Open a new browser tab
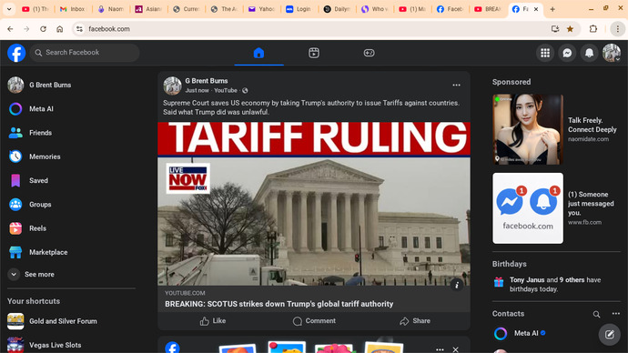Screen dimensions: 628x353 point(552,9)
